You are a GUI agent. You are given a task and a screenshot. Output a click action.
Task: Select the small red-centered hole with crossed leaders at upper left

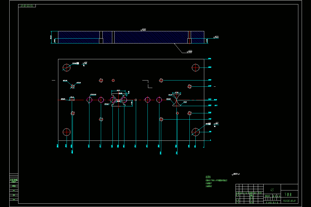[73, 86]
